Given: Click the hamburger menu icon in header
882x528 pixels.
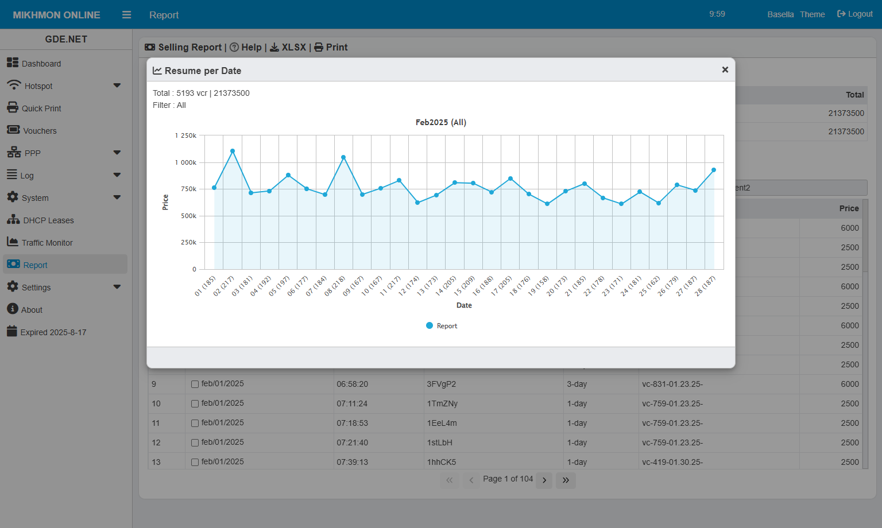Looking at the screenshot, I should click(x=127, y=15).
